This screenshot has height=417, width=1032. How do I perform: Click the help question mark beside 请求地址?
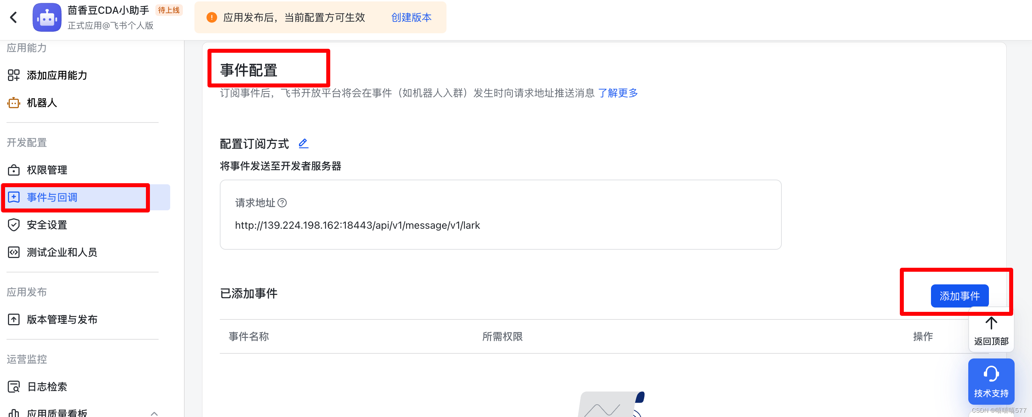[282, 203]
